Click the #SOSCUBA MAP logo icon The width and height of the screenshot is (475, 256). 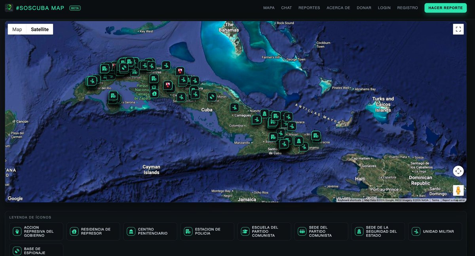pyautogui.click(x=9, y=8)
